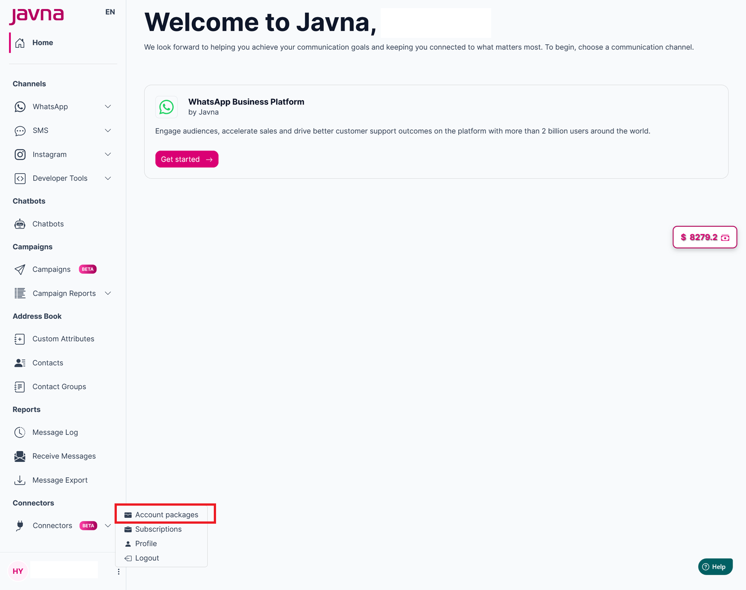Viewport: 746px width, 590px height.
Task: Open the three-dot user menu
Action: tap(119, 572)
